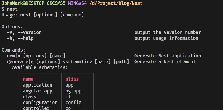Viewport: 223px width, 110px height.
Task: Click the 'Commands:' heading
Action: 14,50
